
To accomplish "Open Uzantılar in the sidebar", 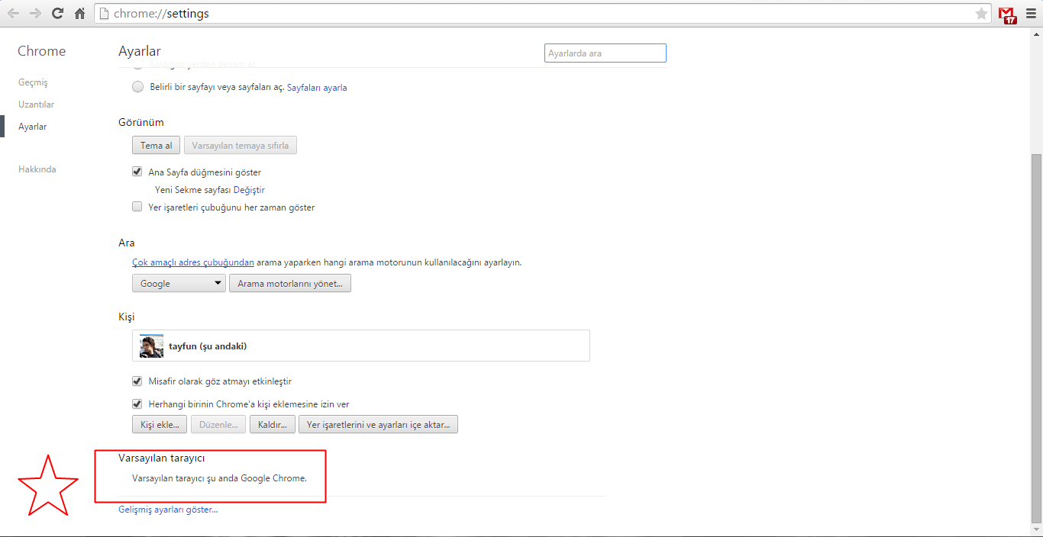I will tap(36, 105).
